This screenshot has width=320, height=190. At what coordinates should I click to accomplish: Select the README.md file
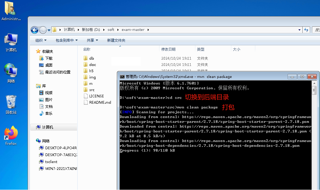point(100,102)
